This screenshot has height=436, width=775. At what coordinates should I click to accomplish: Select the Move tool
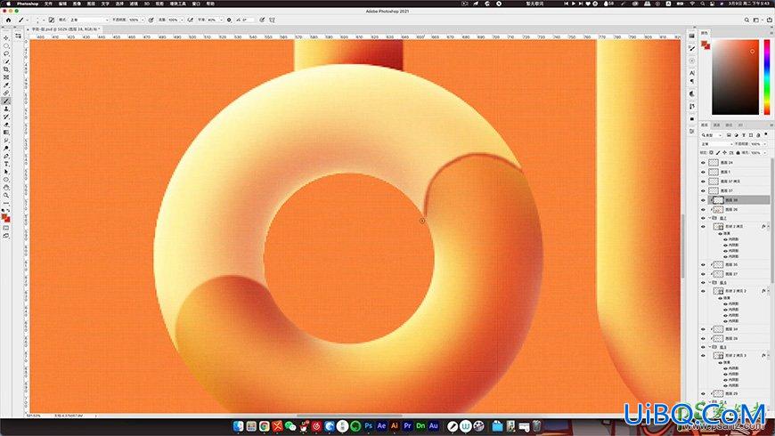tap(6, 38)
